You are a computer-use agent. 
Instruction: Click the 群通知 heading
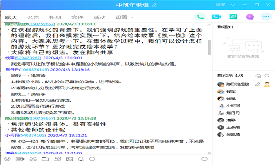pyautogui.click(x=225, y=27)
